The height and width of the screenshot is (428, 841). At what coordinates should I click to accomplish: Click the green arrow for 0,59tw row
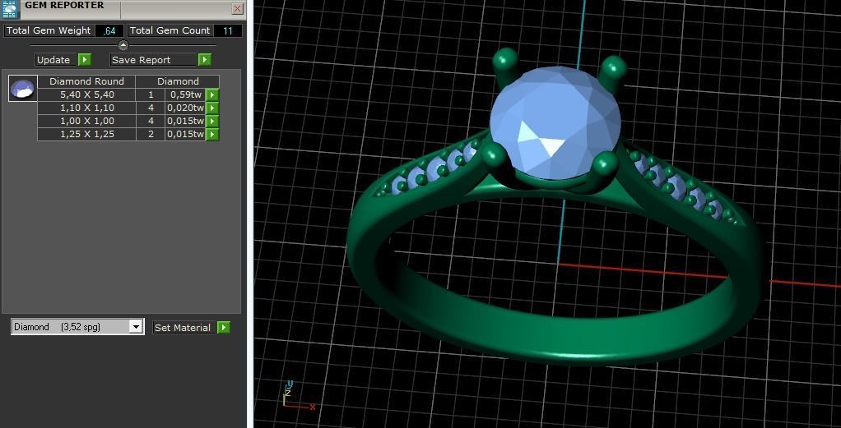[x=213, y=94]
